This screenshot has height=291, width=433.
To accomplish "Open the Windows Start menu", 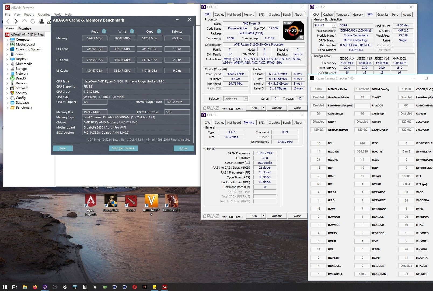I will point(5,287).
